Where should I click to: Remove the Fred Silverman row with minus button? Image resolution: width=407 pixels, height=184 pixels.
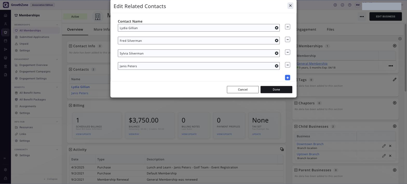[287, 39]
